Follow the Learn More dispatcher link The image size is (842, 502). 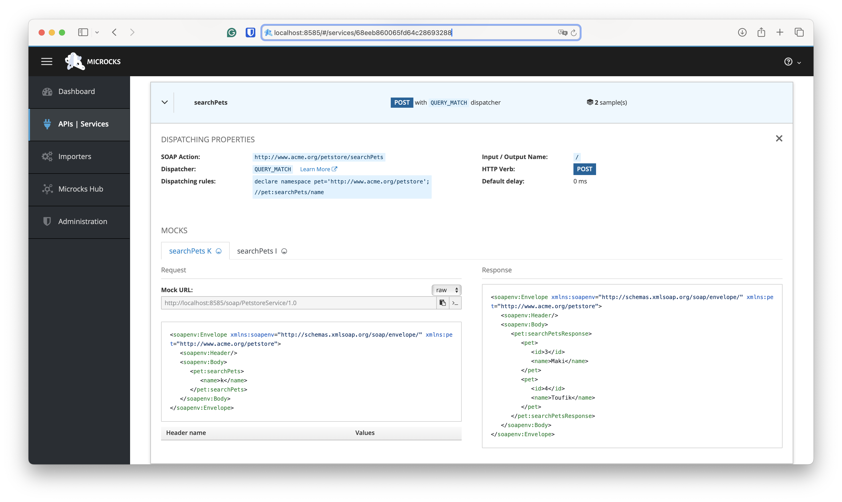click(x=318, y=169)
